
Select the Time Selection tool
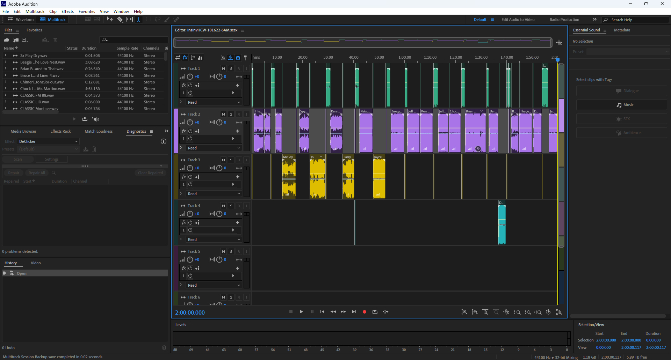(x=138, y=20)
